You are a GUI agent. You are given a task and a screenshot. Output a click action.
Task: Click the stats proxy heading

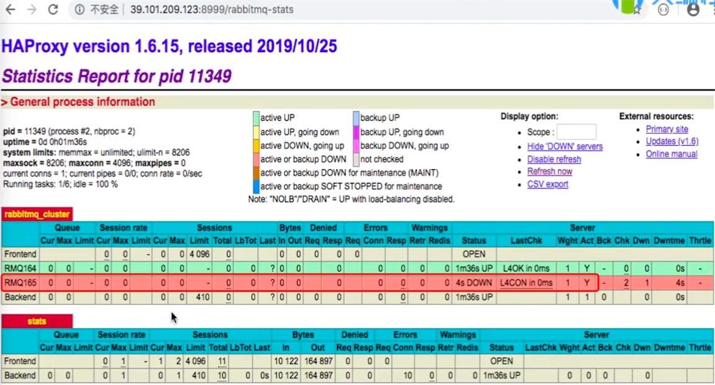coord(37,321)
